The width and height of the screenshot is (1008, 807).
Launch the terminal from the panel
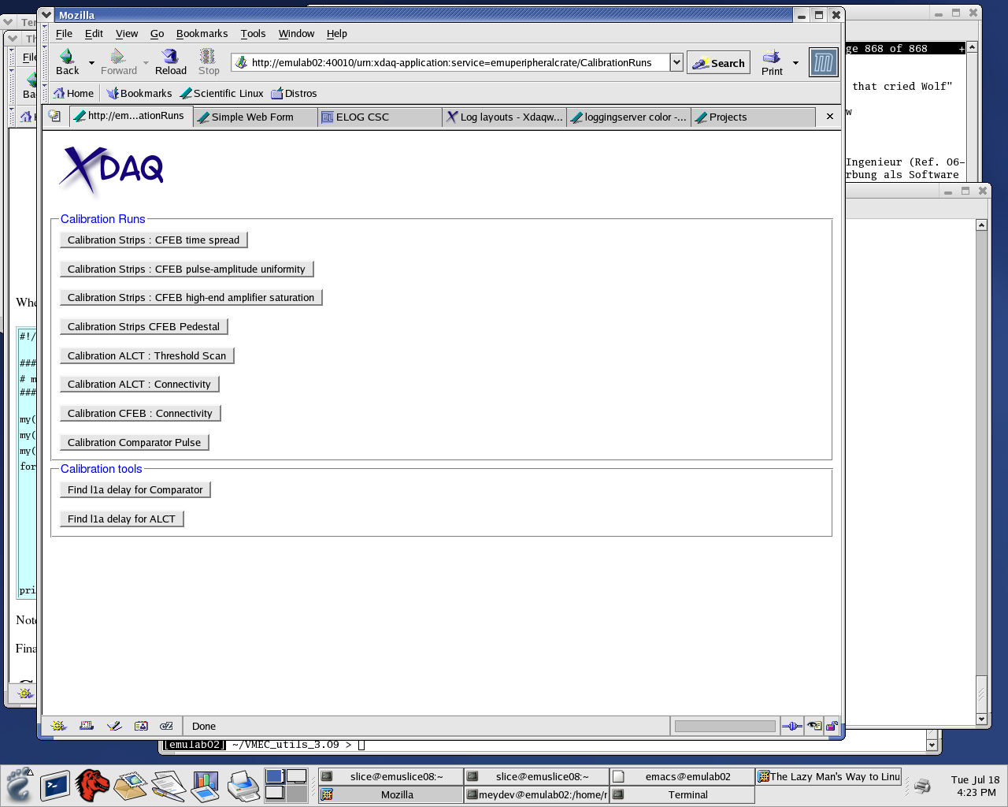(x=55, y=786)
